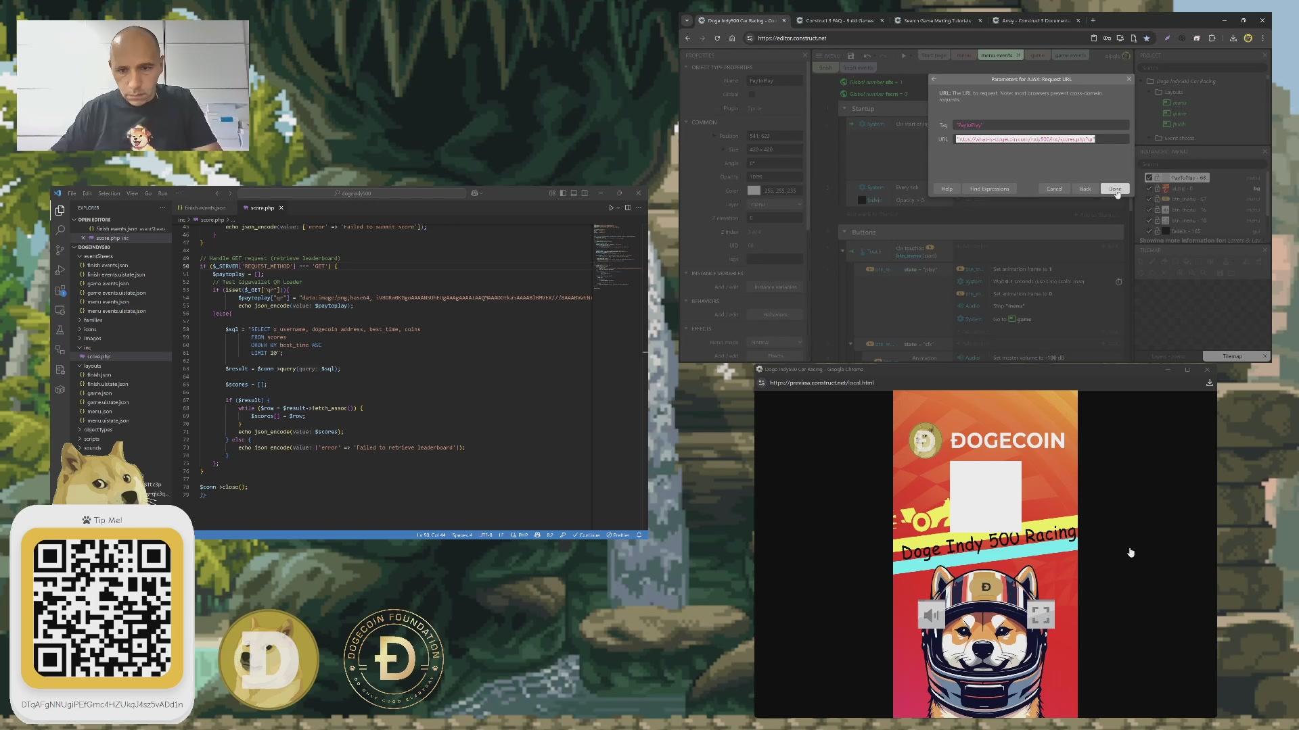Image resolution: width=1299 pixels, height=730 pixels.
Task: Open Chrome three-dot menu
Action: pos(1262,39)
